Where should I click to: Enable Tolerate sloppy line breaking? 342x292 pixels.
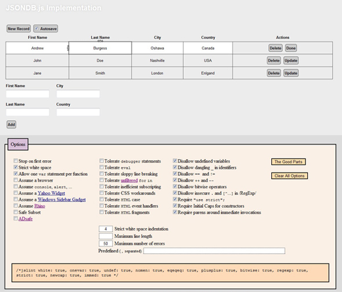(x=101, y=174)
